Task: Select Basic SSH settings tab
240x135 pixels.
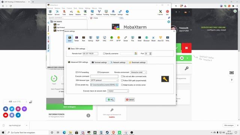Action: click(x=76, y=49)
